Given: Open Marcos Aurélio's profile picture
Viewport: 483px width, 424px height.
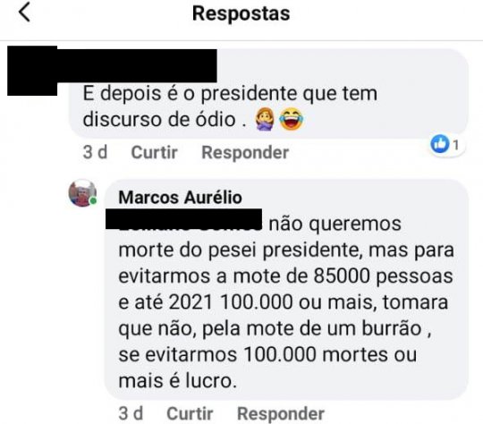Looking at the screenshot, I should click(82, 193).
